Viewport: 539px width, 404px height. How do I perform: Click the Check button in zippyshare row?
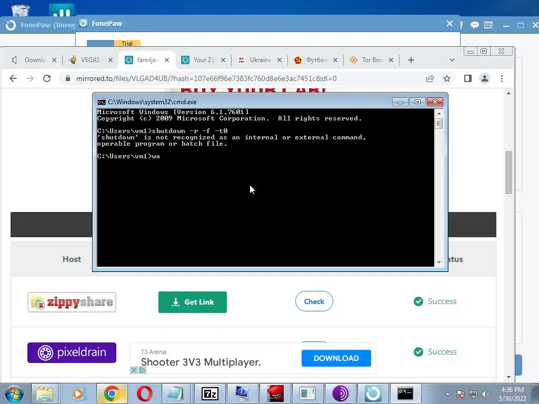314,301
